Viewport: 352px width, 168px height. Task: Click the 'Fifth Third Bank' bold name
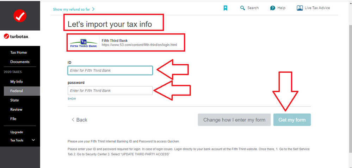tap(115, 41)
